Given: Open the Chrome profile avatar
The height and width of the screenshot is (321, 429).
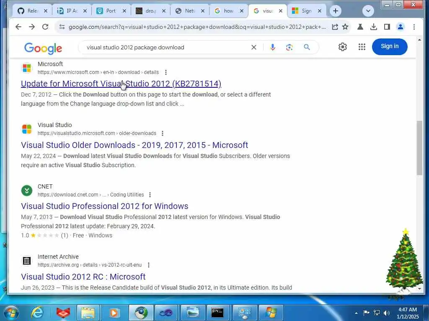Looking at the screenshot, I should 400,27.
